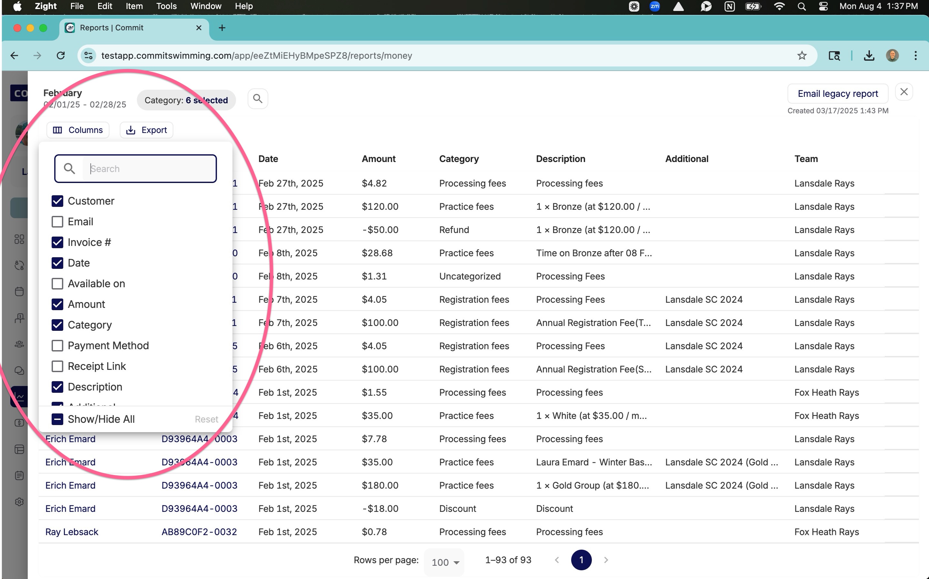This screenshot has width=929, height=579.
Task: Open the settings gear icon in sidebar
Action: 19,502
